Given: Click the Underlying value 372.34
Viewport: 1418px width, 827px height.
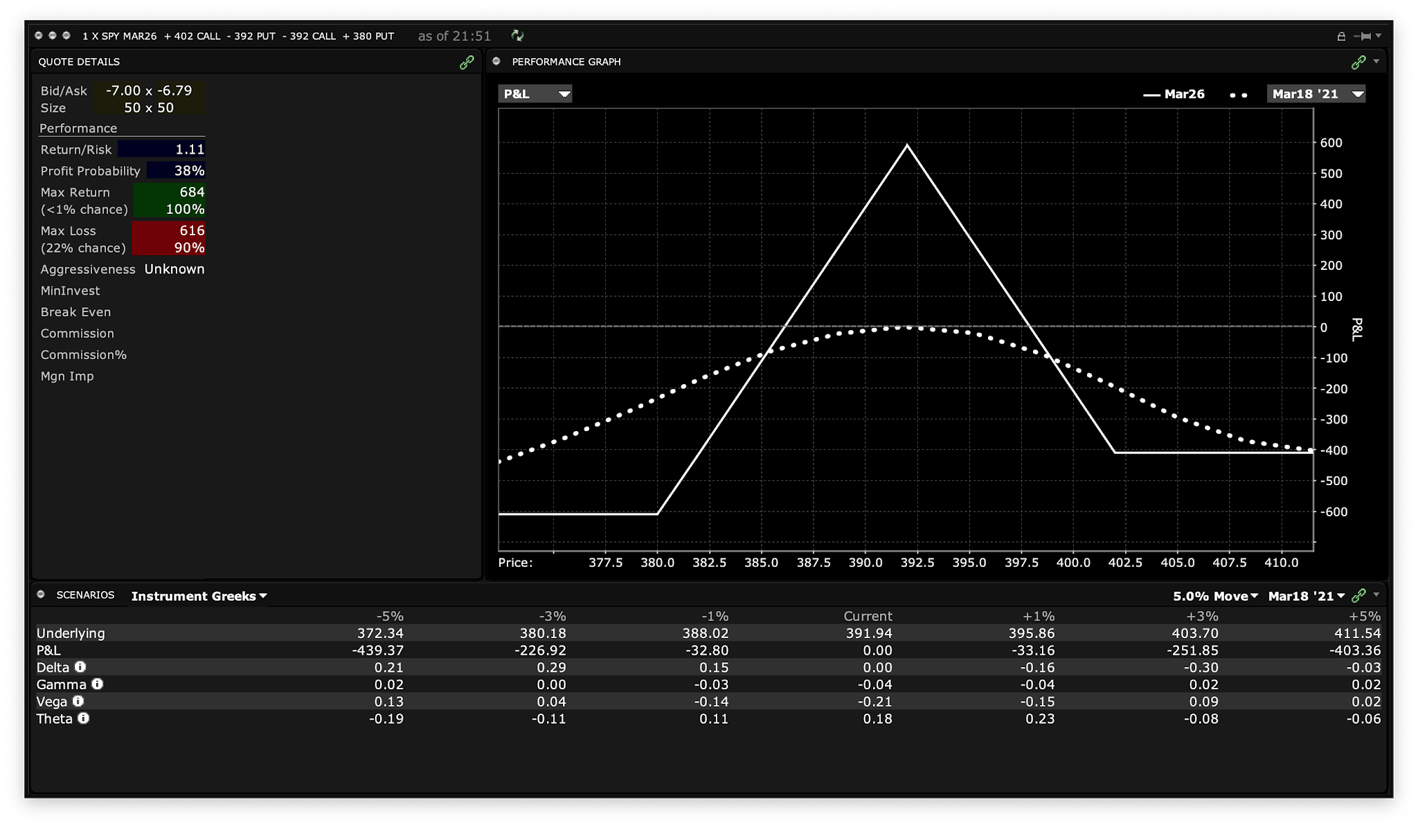Looking at the screenshot, I should [x=380, y=633].
